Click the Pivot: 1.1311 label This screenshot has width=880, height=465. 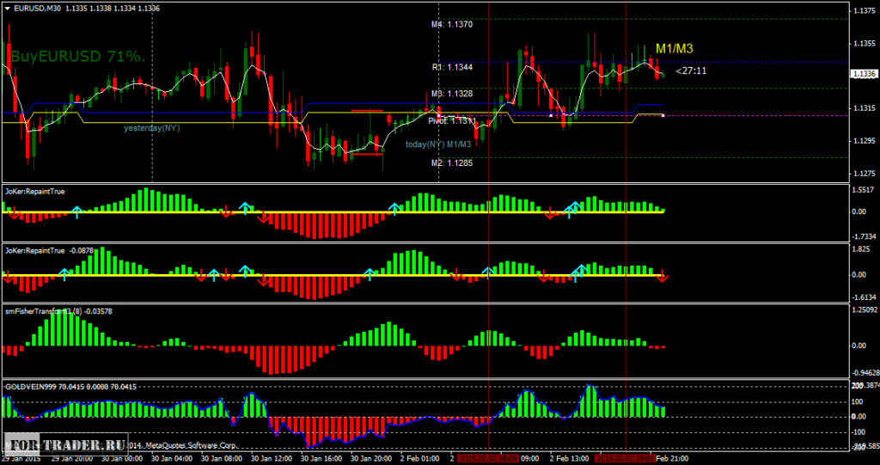[x=452, y=121]
